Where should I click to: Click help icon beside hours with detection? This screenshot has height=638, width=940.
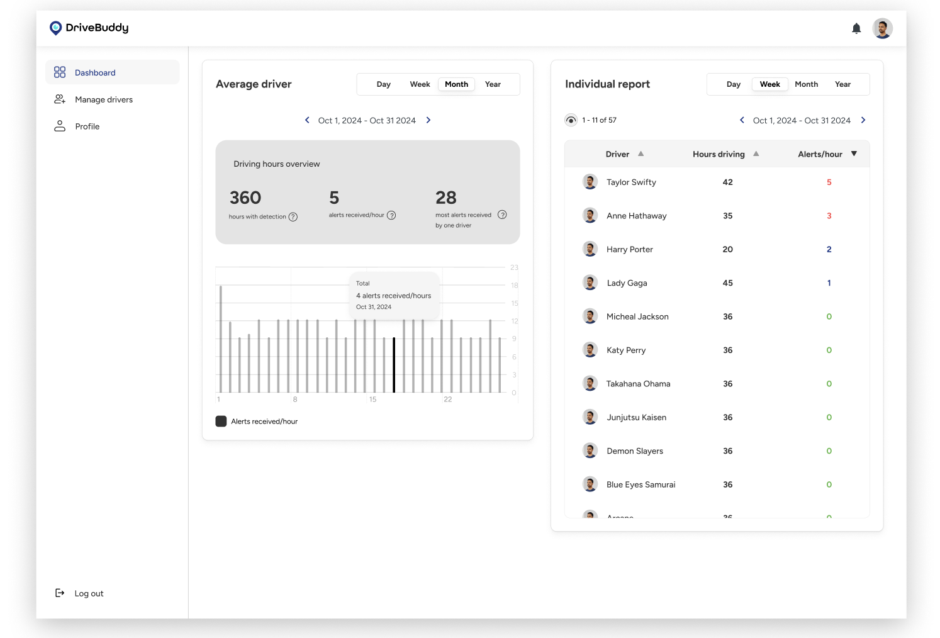pyautogui.click(x=293, y=217)
